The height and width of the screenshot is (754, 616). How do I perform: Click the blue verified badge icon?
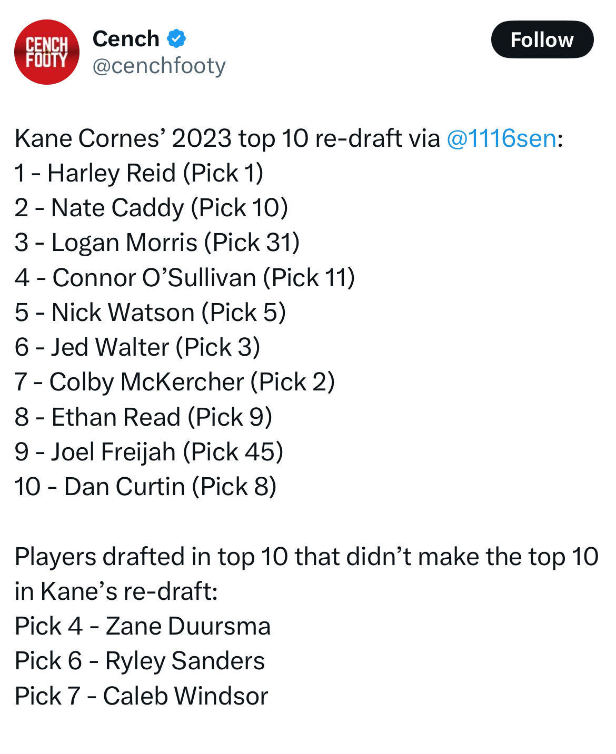tap(176, 38)
